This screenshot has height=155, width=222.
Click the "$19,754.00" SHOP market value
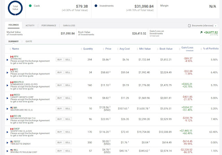(x=143, y=132)
